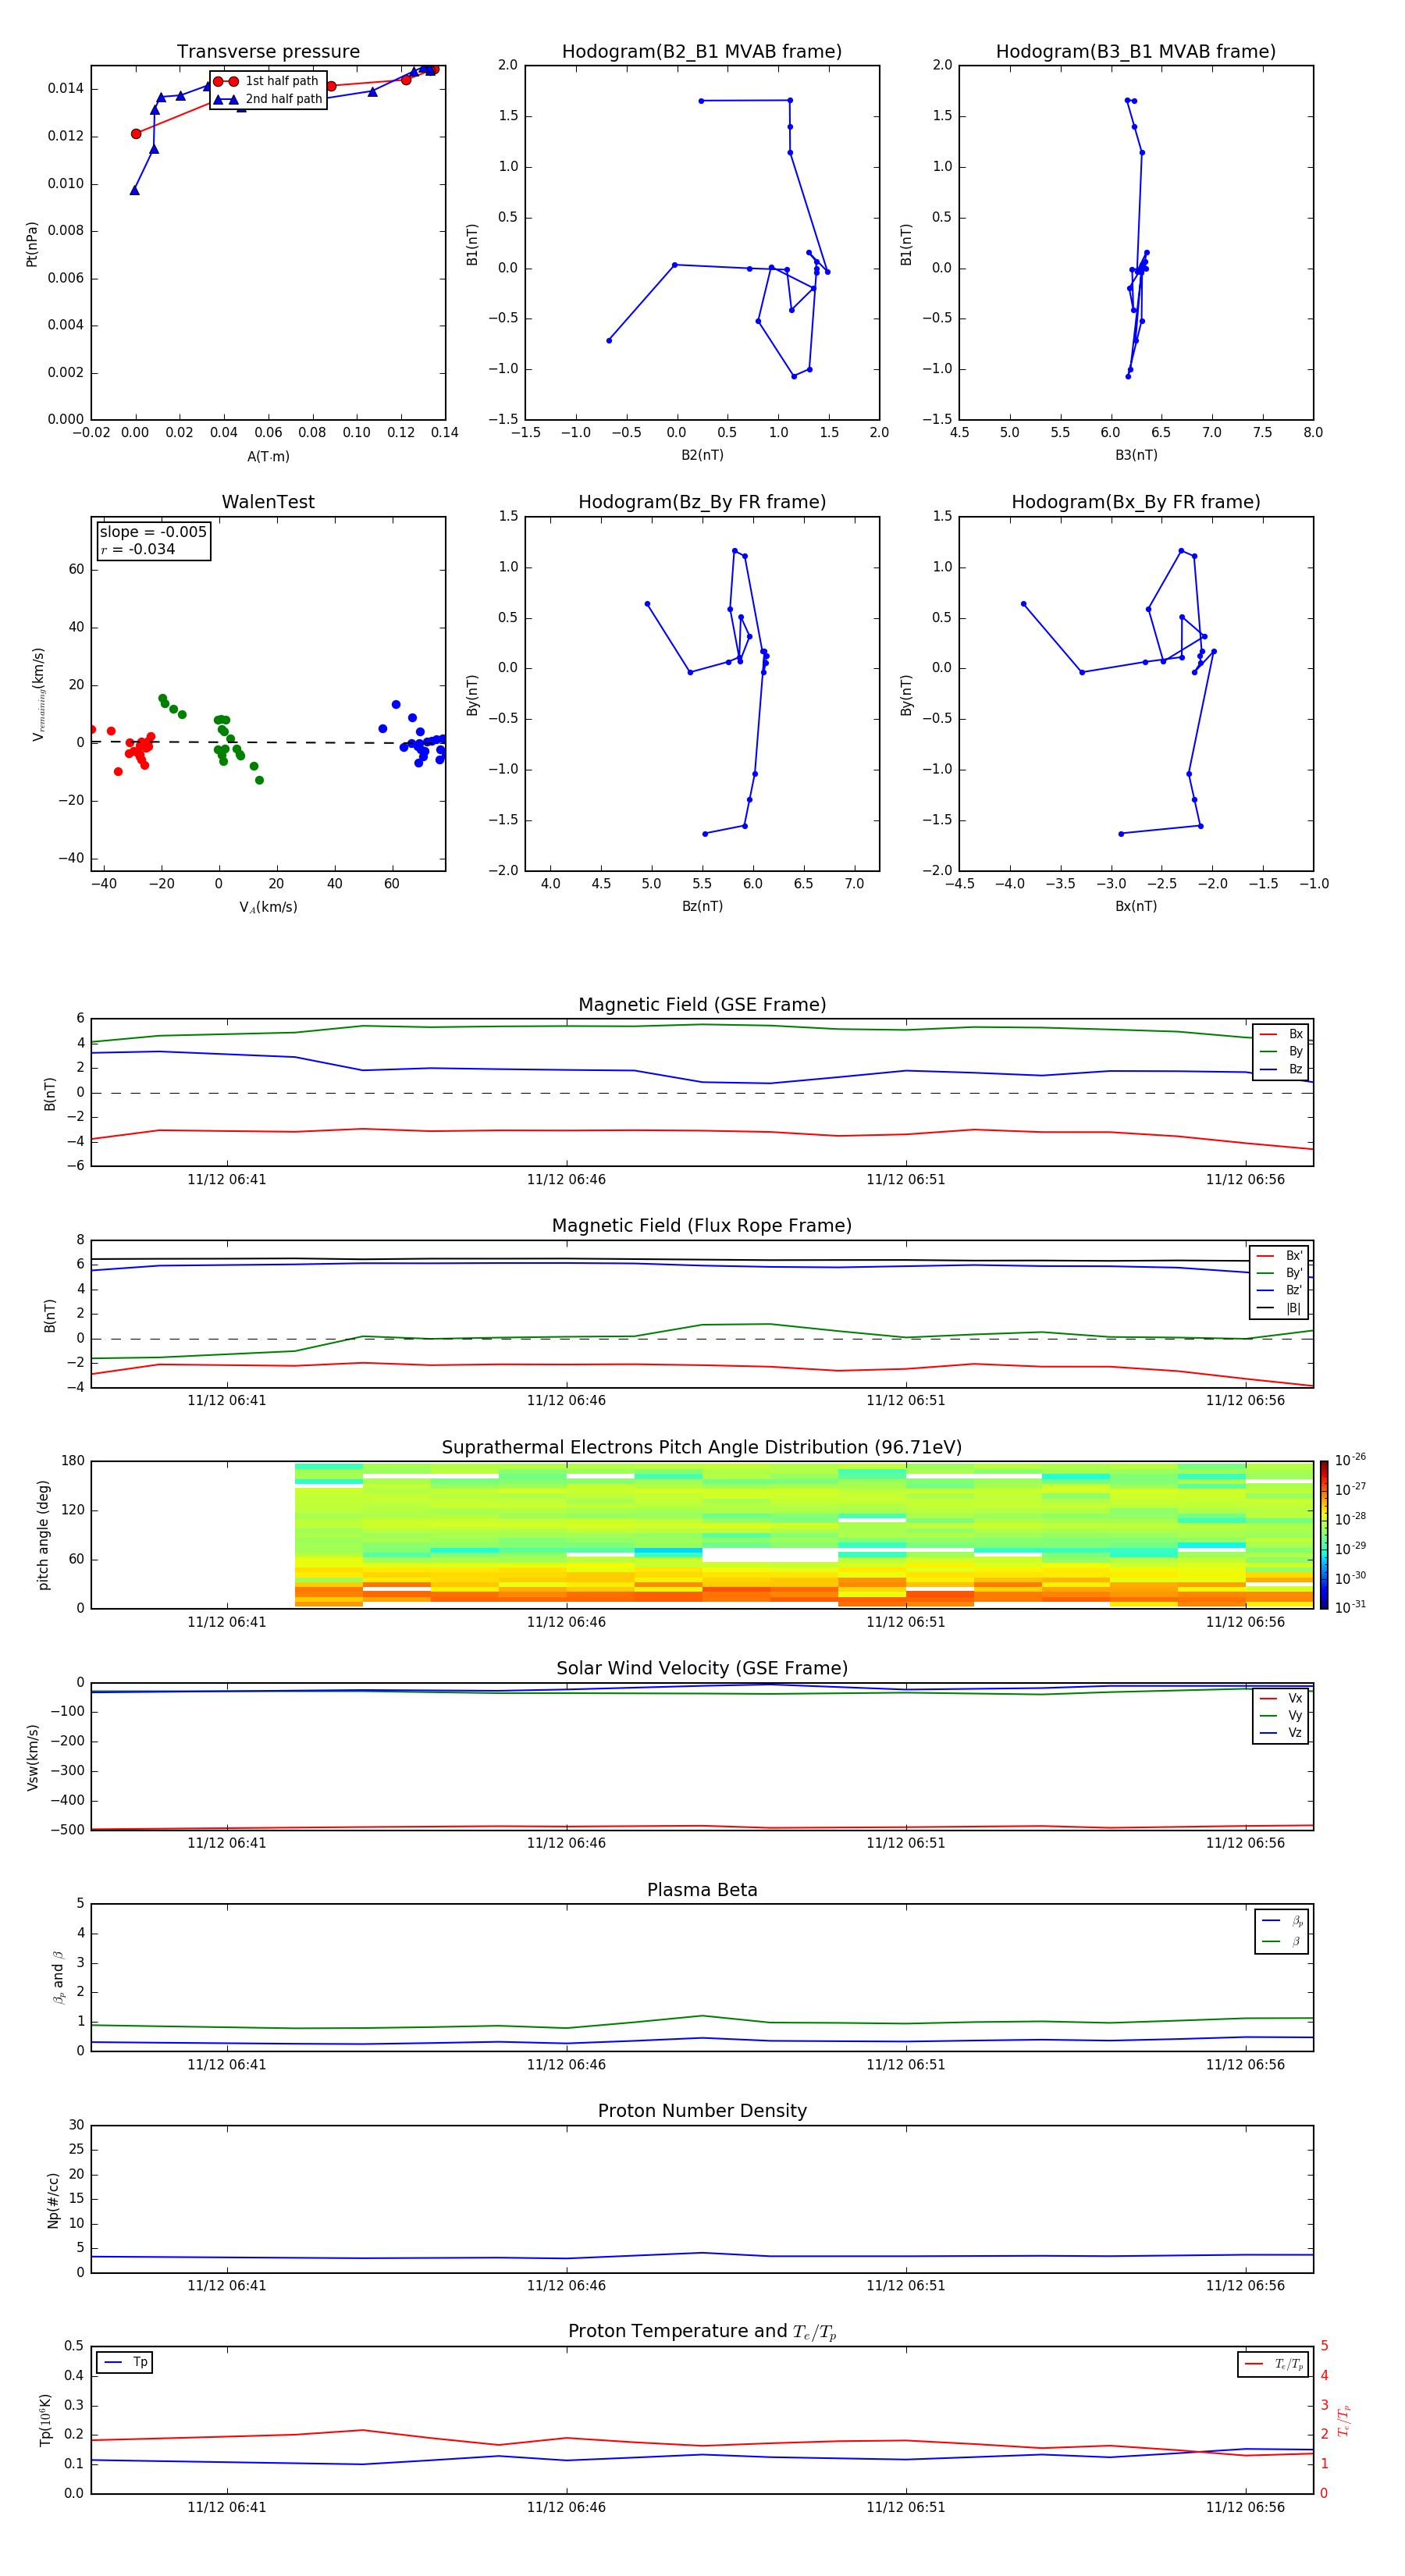Select 'Bx' in the GSE magnetic field legend
The width and height of the screenshot is (1405, 2576).
coord(1282,1034)
